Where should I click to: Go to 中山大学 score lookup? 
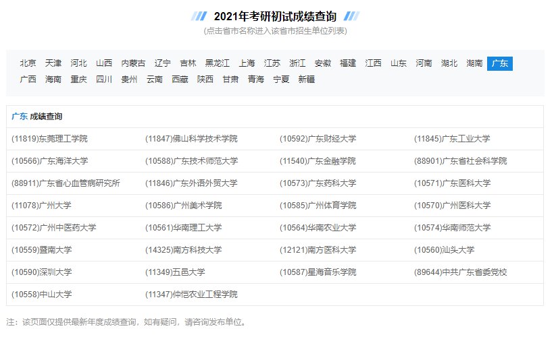pos(42,295)
